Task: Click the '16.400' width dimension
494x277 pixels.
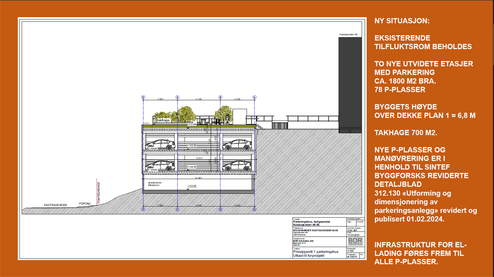Action: pyautogui.click(x=198, y=178)
